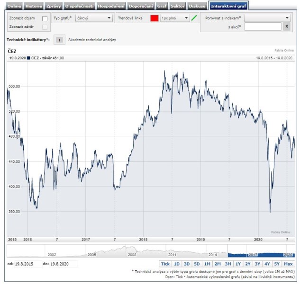Toggle the Zobrazit závěr checkbox
This screenshot has width=300, height=284.
(45, 27)
